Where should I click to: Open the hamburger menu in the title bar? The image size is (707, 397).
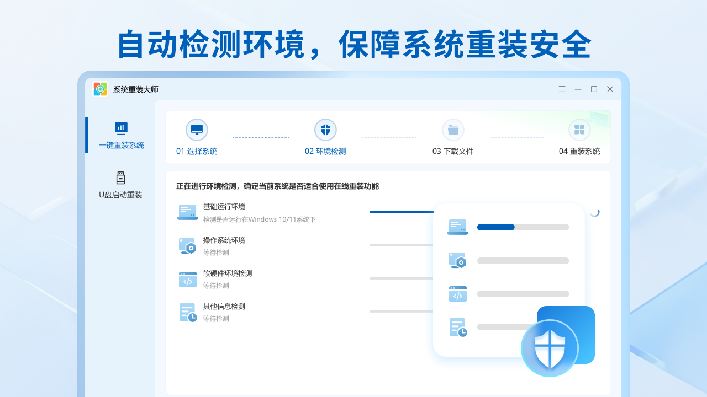click(562, 89)
